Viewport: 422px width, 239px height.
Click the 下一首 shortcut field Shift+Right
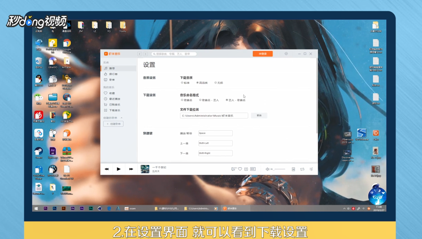[215, 153]
